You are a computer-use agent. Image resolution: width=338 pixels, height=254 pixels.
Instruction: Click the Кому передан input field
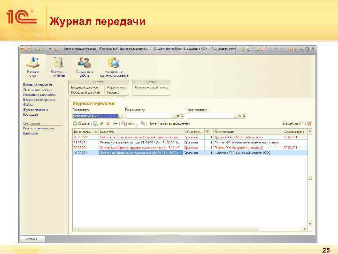[210, 116]
